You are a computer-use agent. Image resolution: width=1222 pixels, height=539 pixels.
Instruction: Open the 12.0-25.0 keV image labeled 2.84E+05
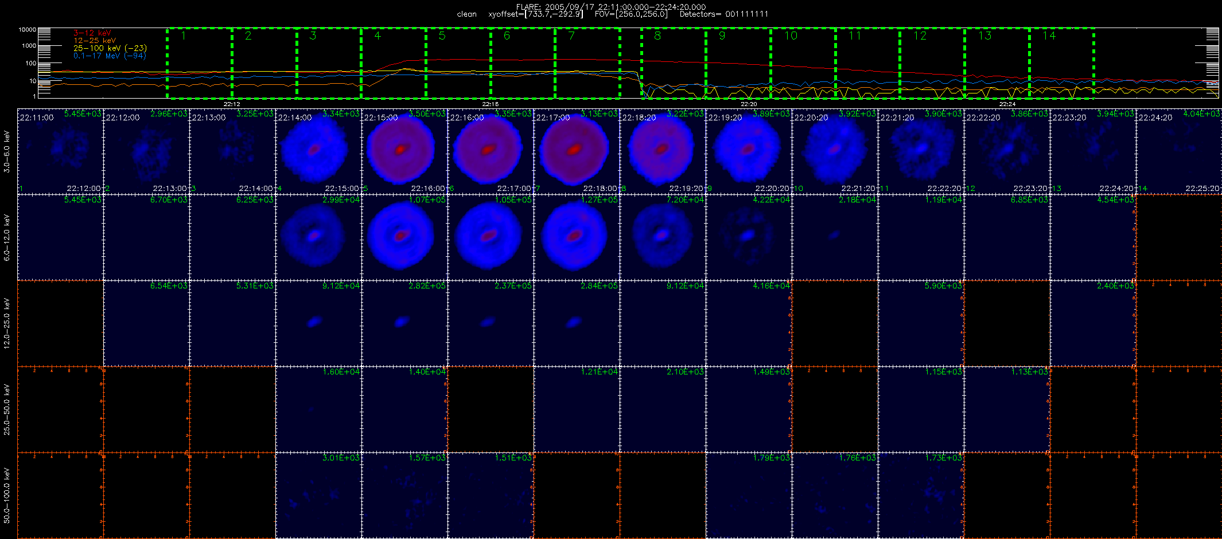[577, 323]
